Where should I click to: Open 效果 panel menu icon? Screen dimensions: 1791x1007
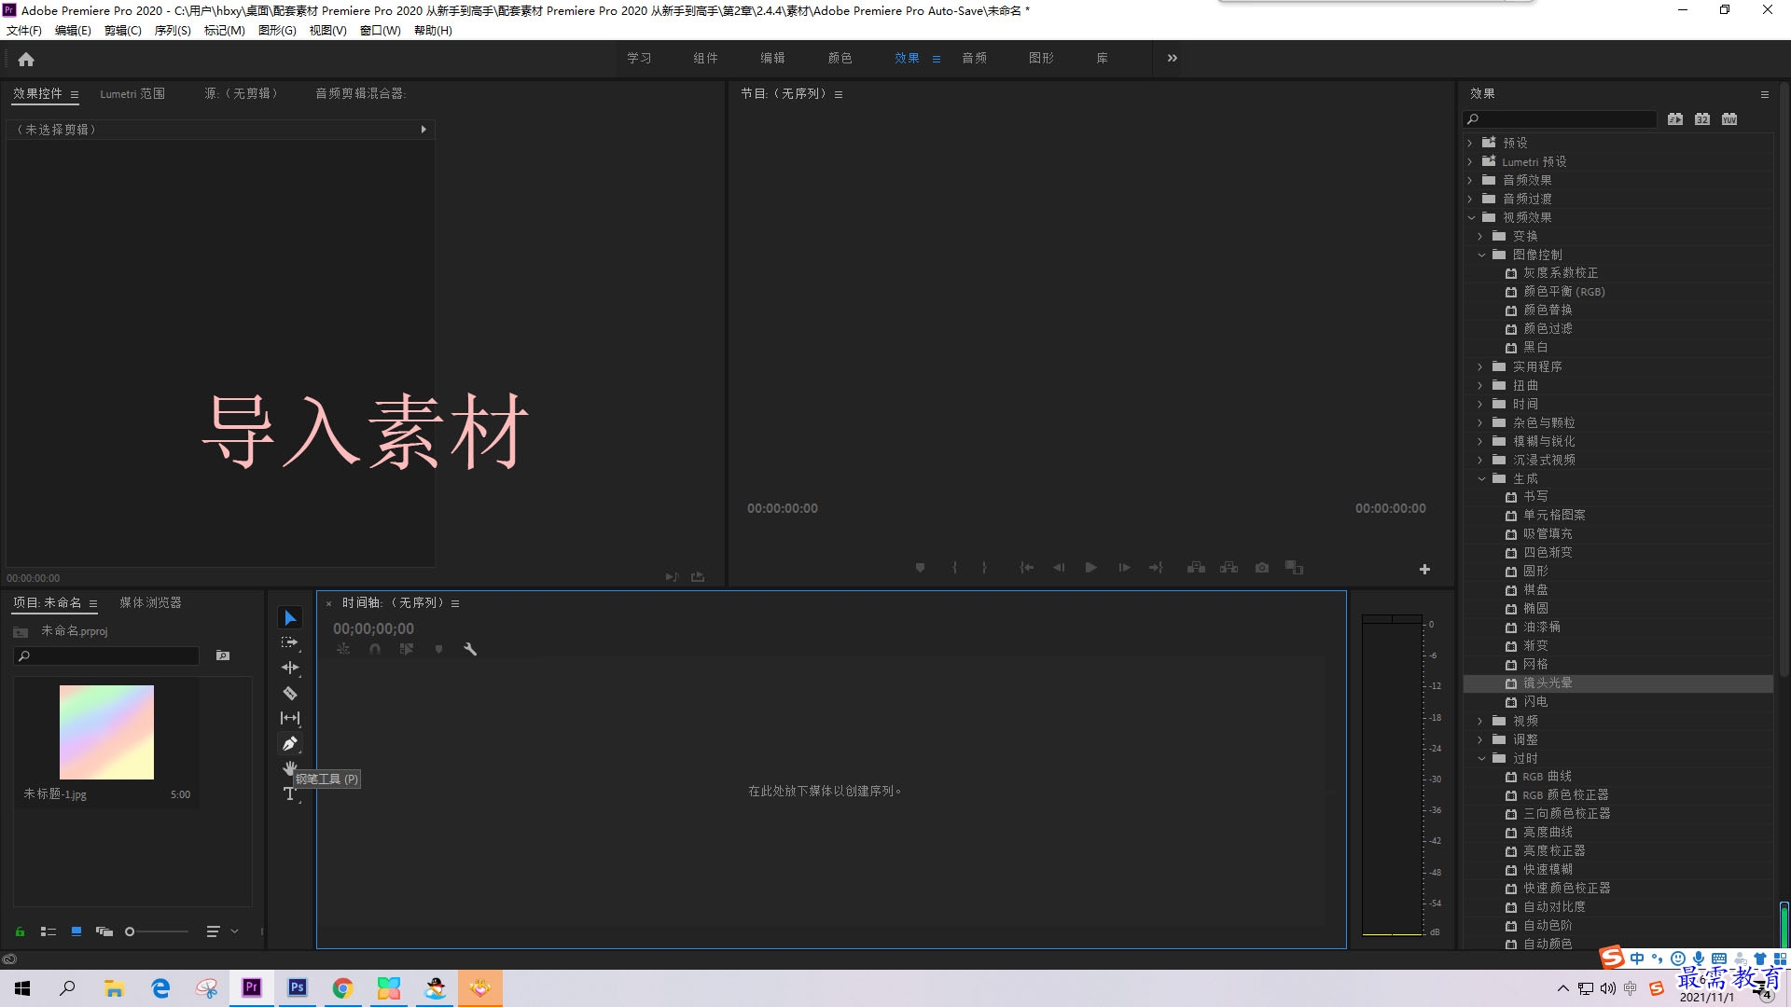click(1764, 94)
